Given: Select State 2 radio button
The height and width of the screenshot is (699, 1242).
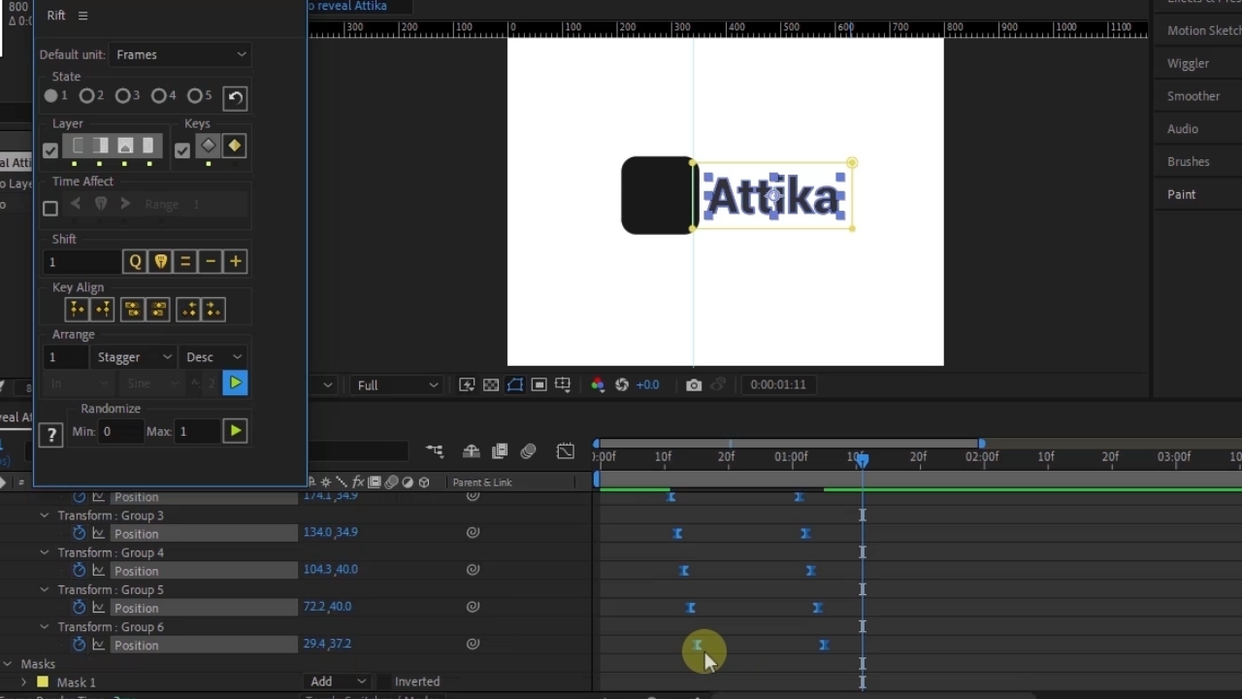Looking at the screenshot, I should pyautogui.click(x=87, y=95).
